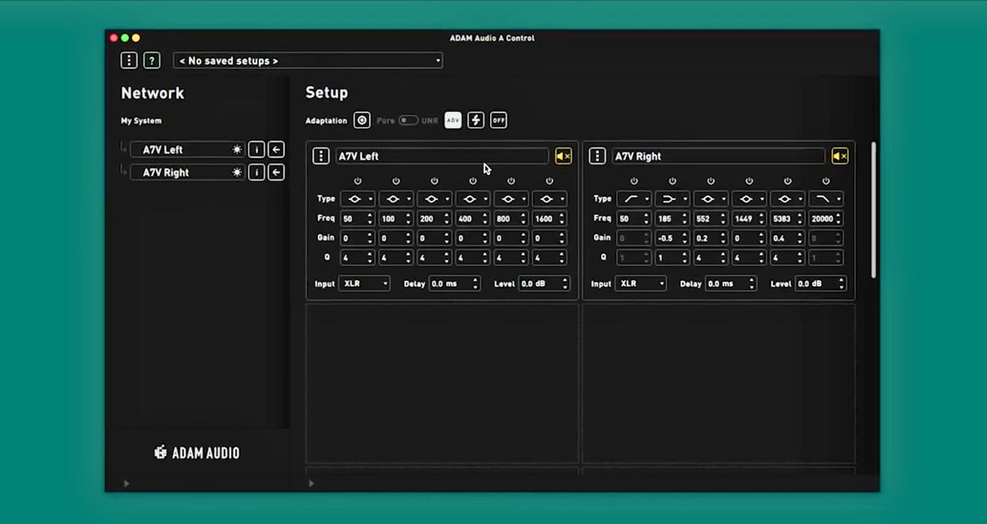Switch to the Setup section heading

click(x=326, y=92)
